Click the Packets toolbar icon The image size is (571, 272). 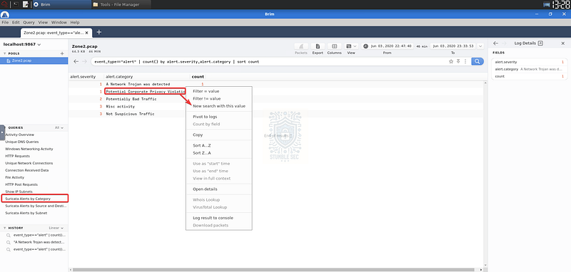[x=301, y=46]
